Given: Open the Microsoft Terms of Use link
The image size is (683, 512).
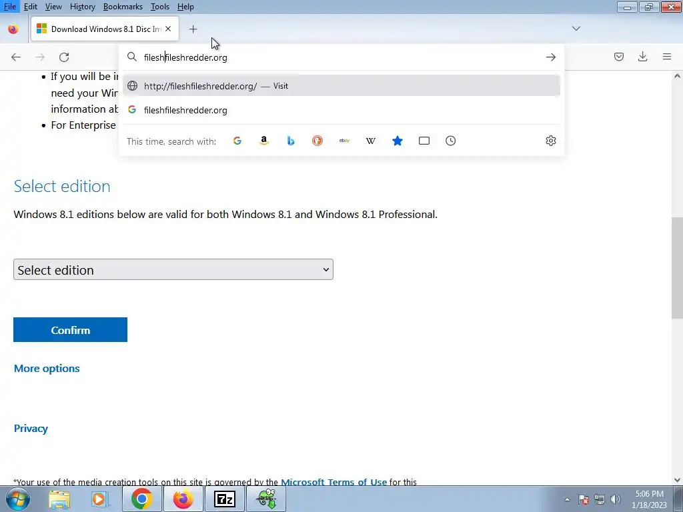Looking at the screenshot, I should pos(333,481).
